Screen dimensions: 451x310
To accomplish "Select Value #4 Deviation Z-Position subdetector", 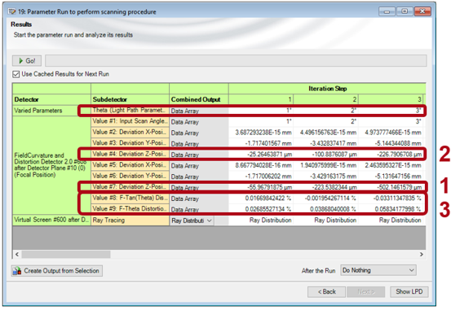I will [130, 154].
